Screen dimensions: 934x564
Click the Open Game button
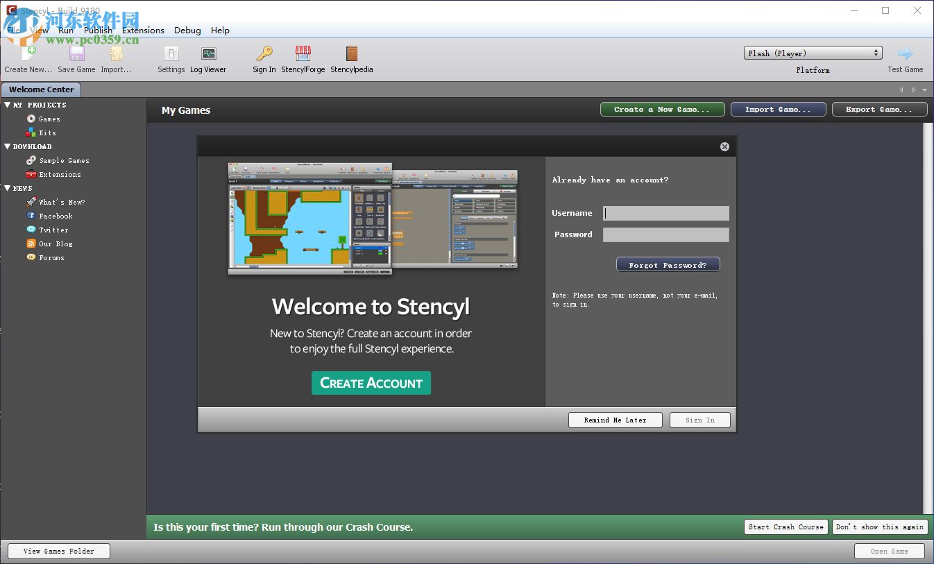[x=890, y=552]
